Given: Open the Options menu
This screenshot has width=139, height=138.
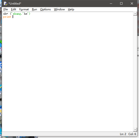Looking at the screenshot, I should pos(45,9).
